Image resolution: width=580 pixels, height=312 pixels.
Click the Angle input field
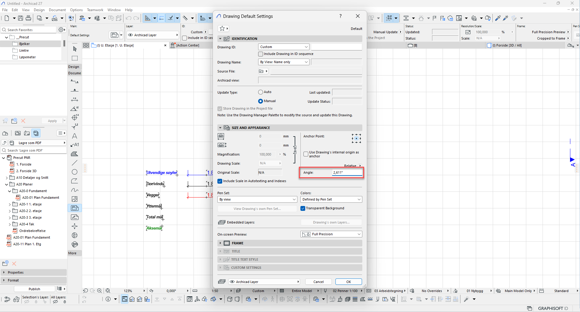[x=347, y=172]
